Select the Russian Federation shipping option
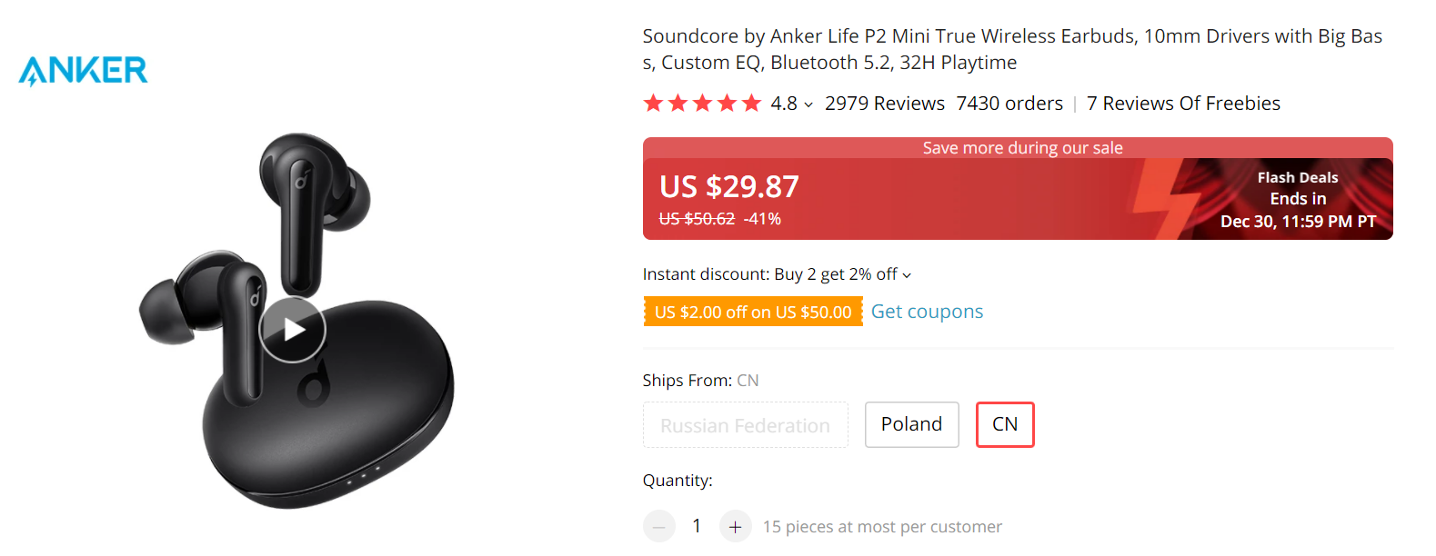The width and height of the screenshot is (1436, 556). tap(745, 424)
